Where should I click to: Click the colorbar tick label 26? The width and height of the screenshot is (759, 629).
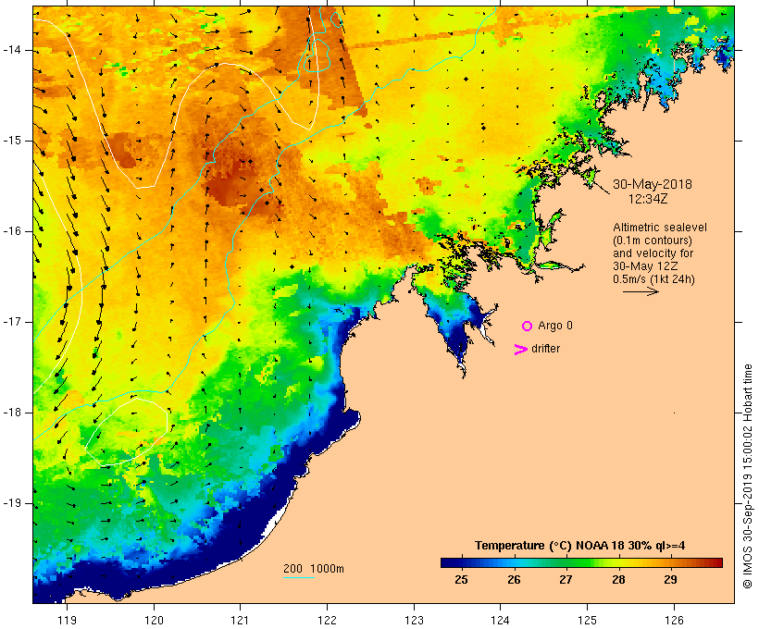coord(514,579)
